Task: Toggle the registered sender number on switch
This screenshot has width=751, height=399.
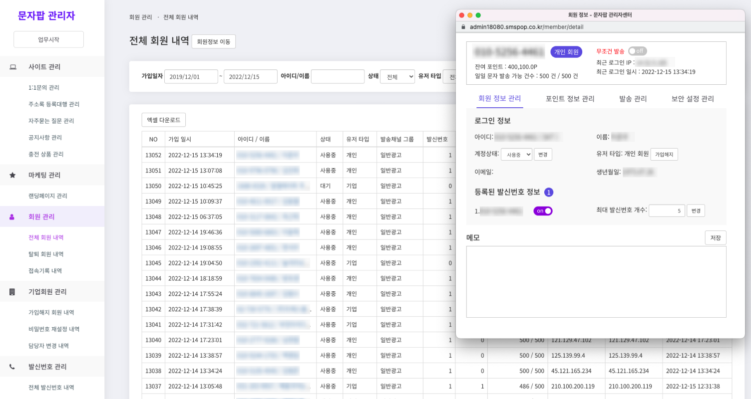Action: point(543,211)
